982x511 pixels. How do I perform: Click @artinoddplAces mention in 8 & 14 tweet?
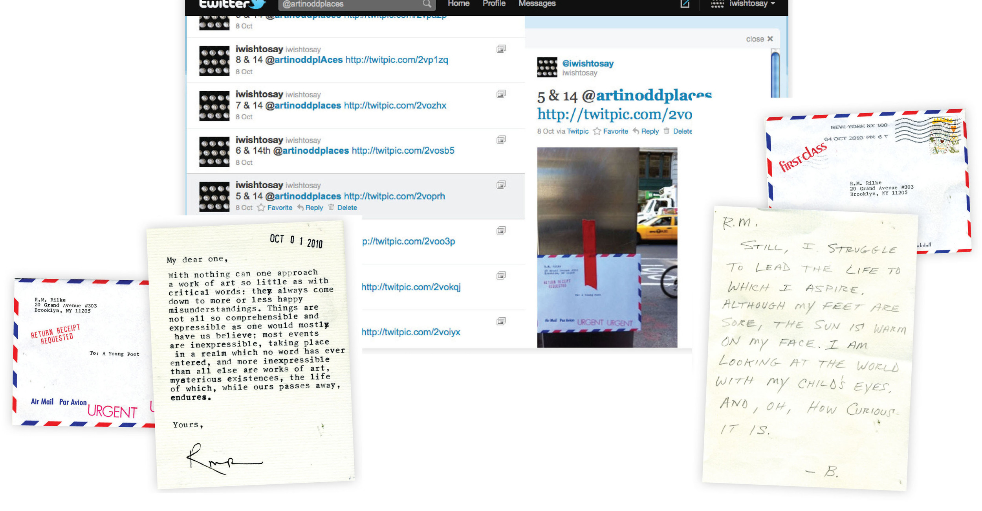tap(304, 60)
